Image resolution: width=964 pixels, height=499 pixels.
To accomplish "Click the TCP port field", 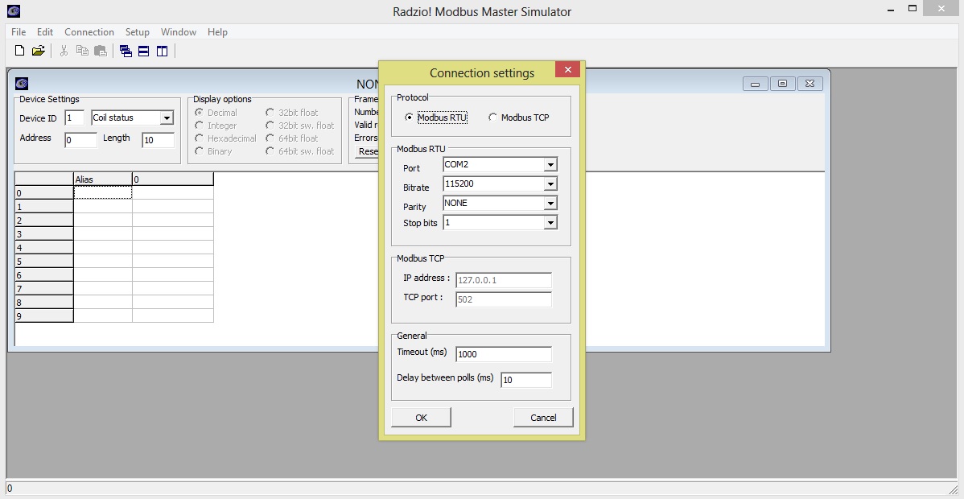I will [504, 299].
